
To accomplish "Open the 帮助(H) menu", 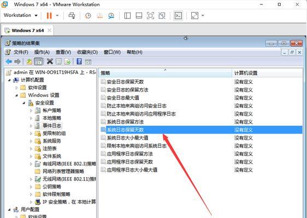I will click(x=134, y=52).
